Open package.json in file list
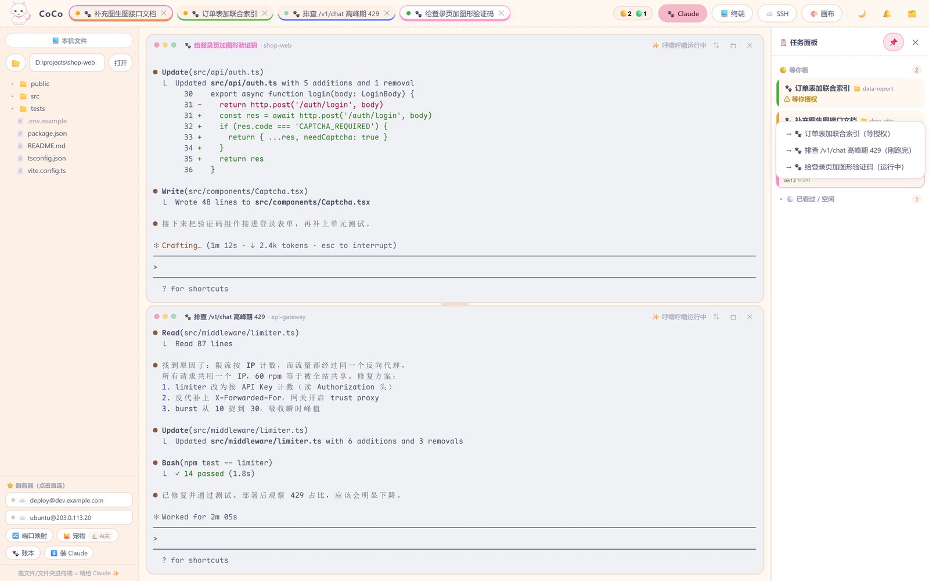This screenshot has height=581, width=929. coord(47,134)
